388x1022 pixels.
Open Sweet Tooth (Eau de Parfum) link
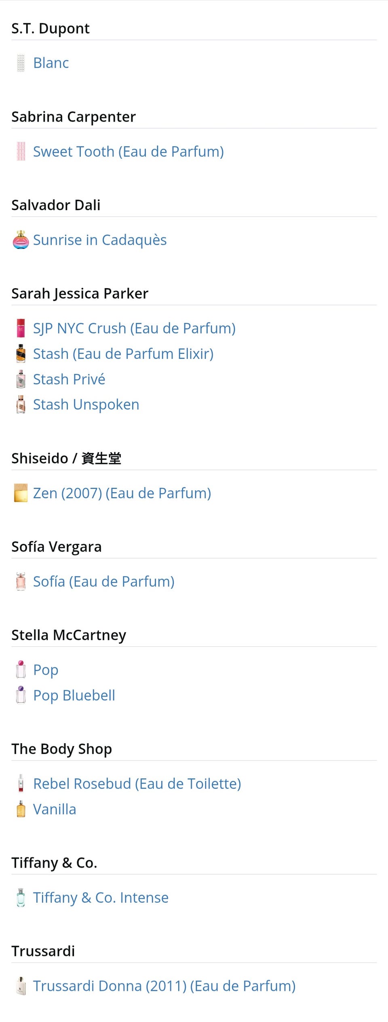pyautogui.click(x=128, y=152)
